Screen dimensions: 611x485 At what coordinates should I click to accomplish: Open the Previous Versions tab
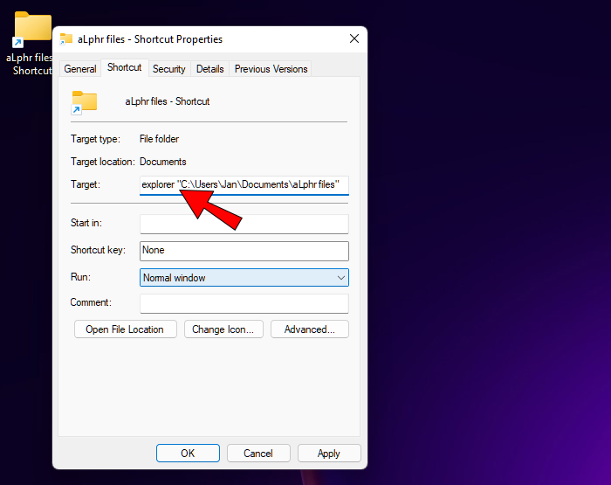(271, 69)
